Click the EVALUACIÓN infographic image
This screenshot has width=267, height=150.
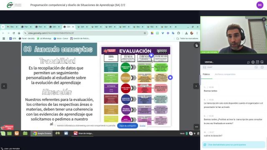[x=136, y=86]
